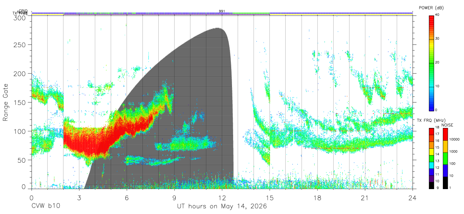Viewport: 464px width, 214px height.
Task: Click the UT hour 18 tick label
Action: tap(317, 197)
